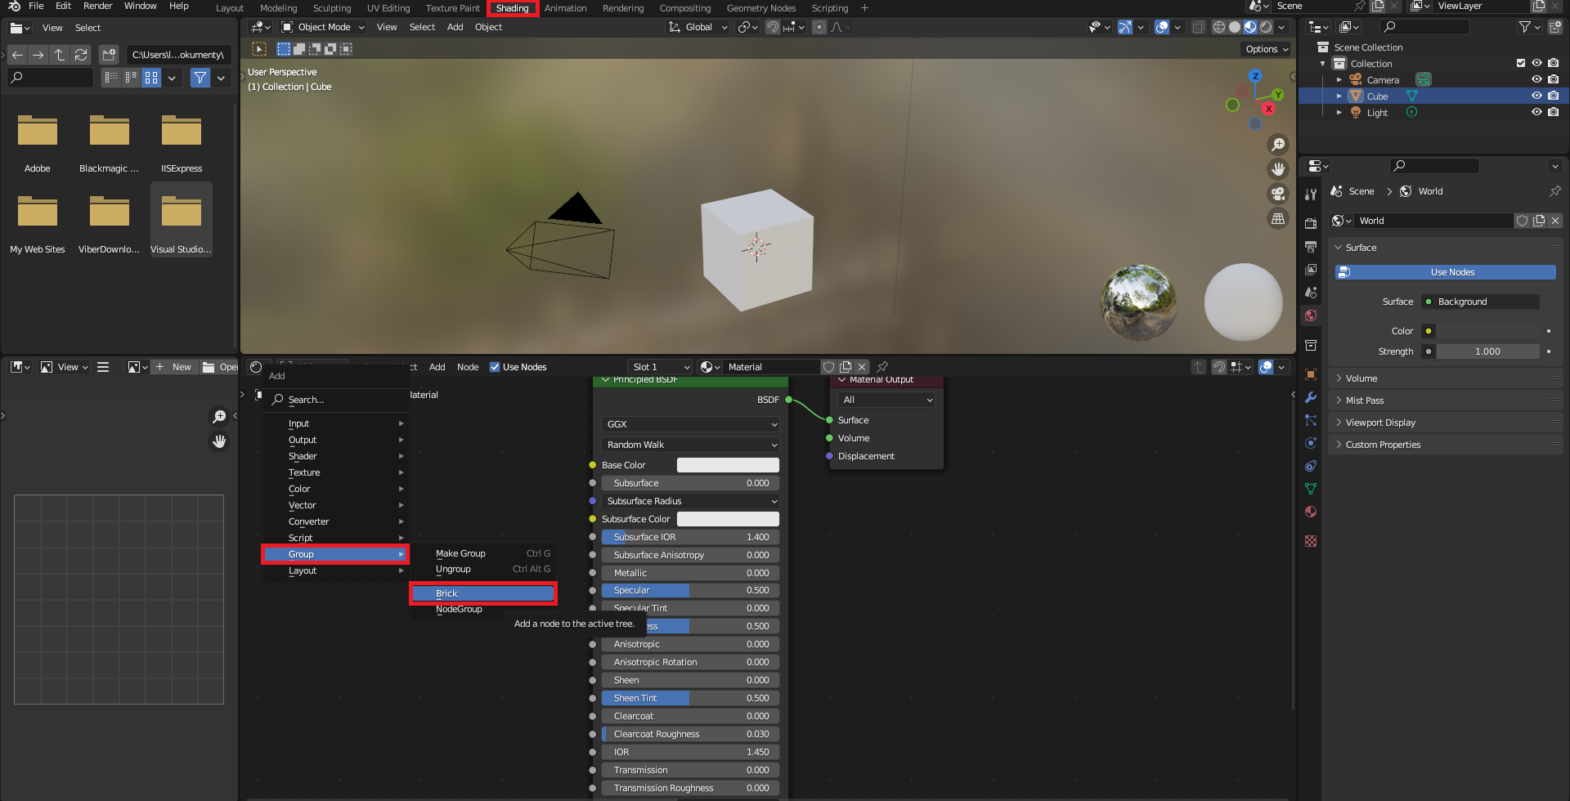Expand the Mist Pass panel
This screenshot has width=1570, height=801.
pos(1365,400)
